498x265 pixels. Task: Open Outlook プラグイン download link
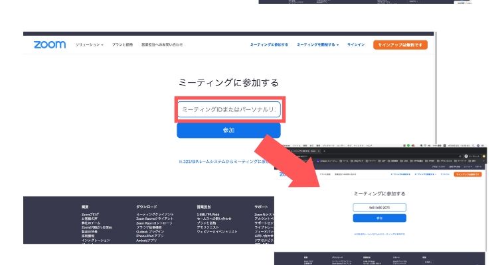150,232
